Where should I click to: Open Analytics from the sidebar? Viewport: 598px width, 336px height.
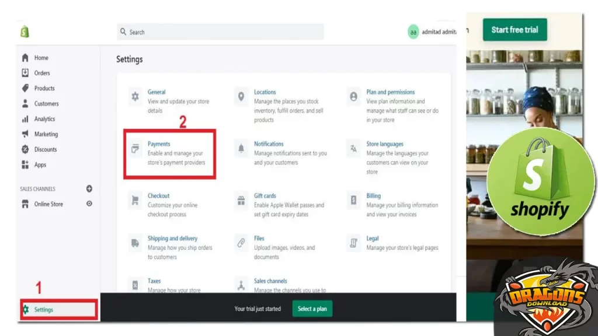44,119
